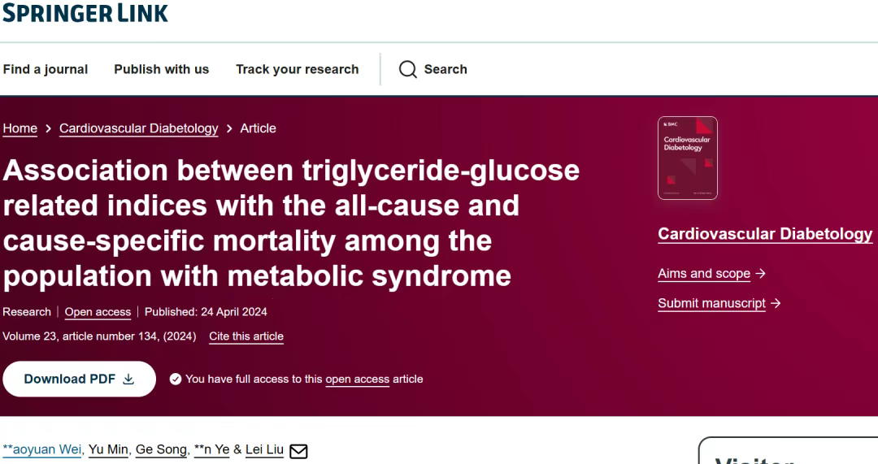
Task: Click the open access link in the access notice
Action: coord(357,379)
